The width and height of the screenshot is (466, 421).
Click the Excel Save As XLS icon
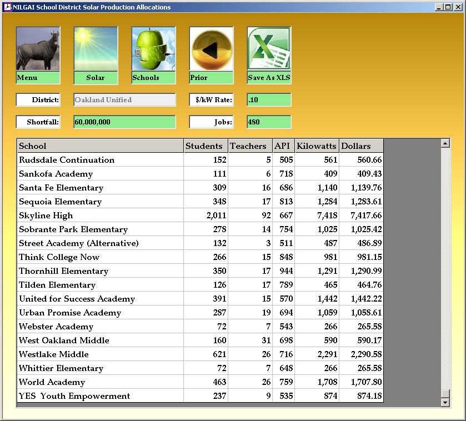pyautogui.click(x=269, y=49)
